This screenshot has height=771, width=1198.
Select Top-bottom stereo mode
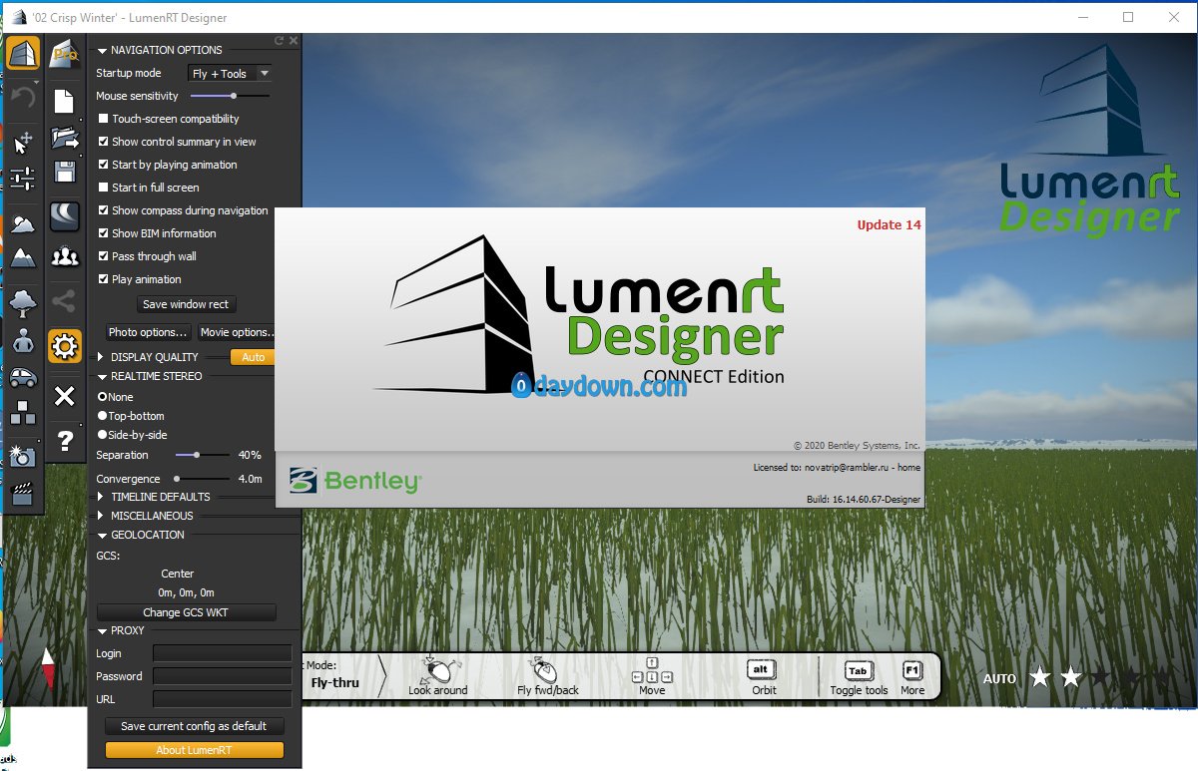point(102,416)
